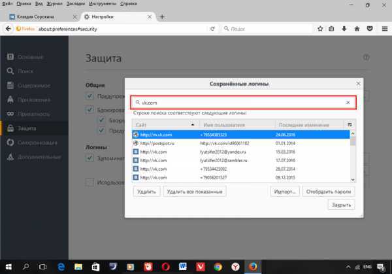Open the Поиск section in the settings sidebar
Screen dimensions: 392x274
click(35, 71)
